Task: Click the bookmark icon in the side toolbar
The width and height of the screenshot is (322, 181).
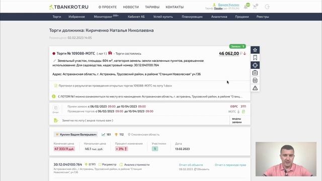Action: click(x=255, y=58)
